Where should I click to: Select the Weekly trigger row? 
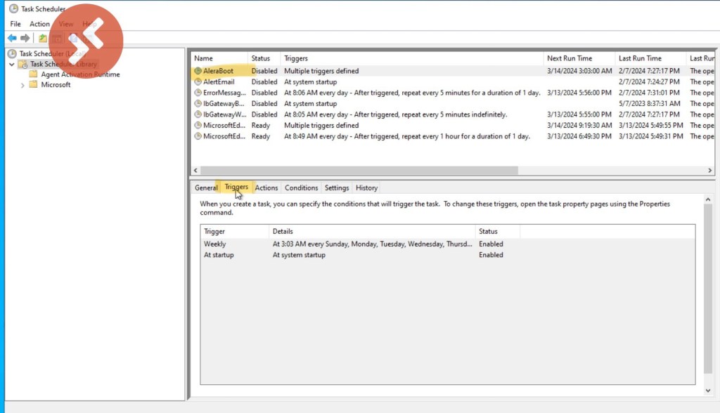tap(215, 244)
